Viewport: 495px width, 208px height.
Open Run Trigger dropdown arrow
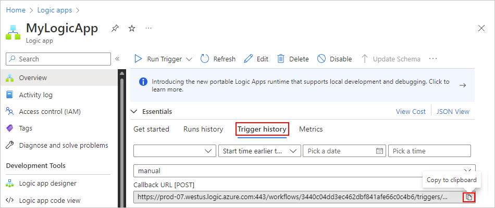189,59
